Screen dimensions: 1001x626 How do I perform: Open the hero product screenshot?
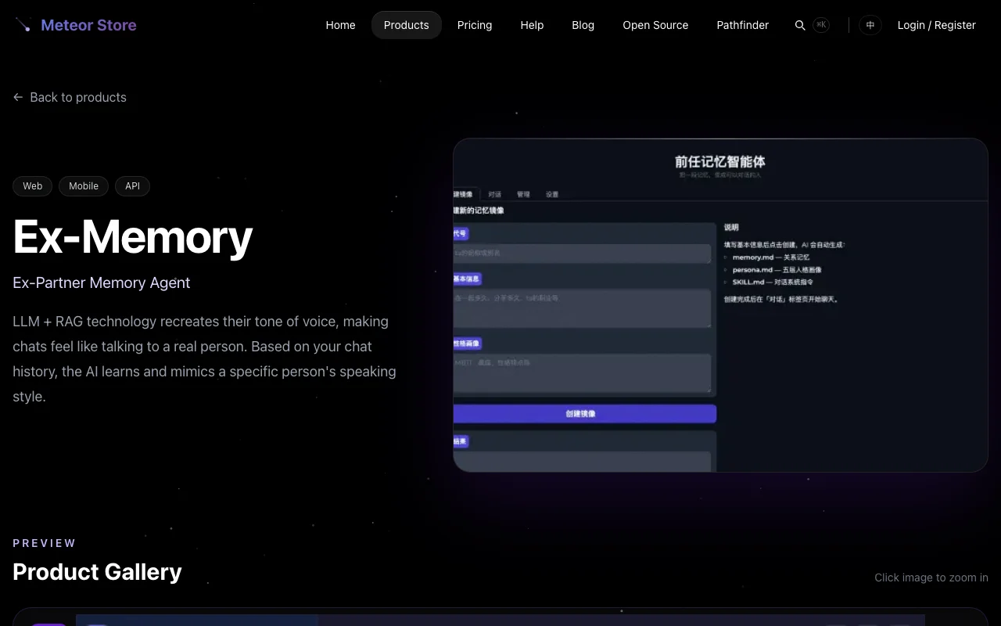tap(720, 305)
